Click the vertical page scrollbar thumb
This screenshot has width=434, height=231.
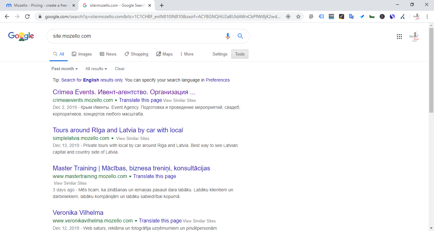pyautogui.click(x=431, y=70)
